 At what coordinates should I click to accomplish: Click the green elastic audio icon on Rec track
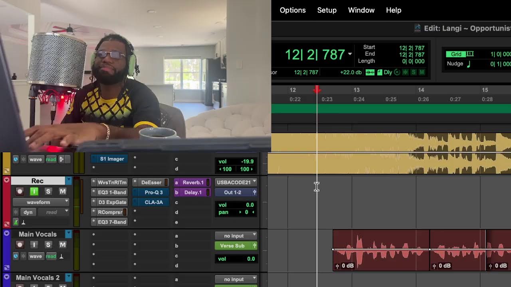click(x=16, y=222)
